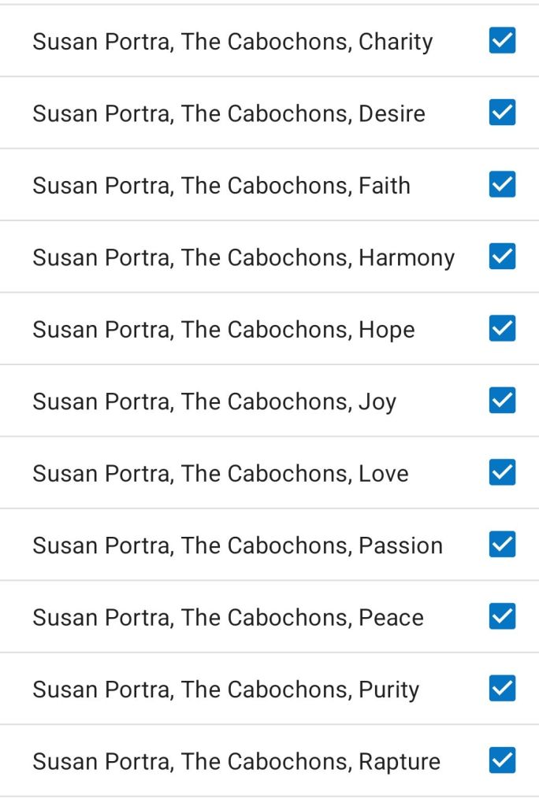Click the "The Cabochons, Faith" item text
This screenshot has width=539, height=806.
(x=221, y=186)
